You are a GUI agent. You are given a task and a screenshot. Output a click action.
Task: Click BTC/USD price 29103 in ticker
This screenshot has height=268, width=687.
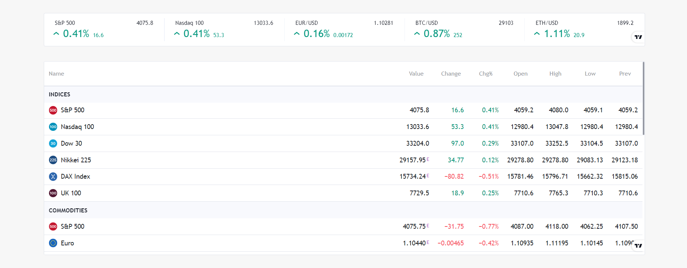tap(506, 23)
